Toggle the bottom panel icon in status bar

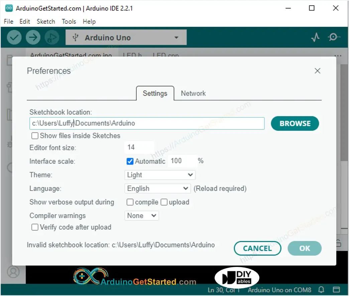point(337,290)
